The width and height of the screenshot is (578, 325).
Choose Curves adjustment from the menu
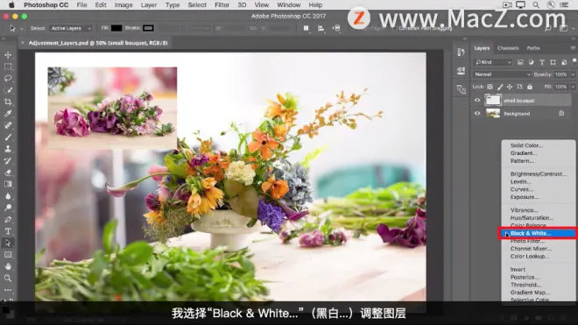522,189
